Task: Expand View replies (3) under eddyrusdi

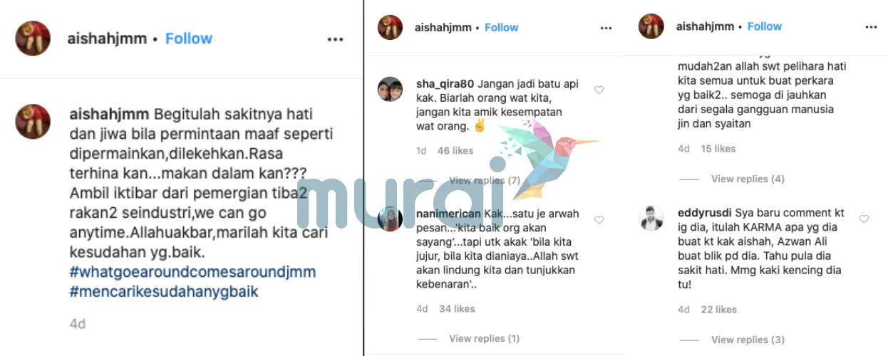Action: (x=748, y=340)
